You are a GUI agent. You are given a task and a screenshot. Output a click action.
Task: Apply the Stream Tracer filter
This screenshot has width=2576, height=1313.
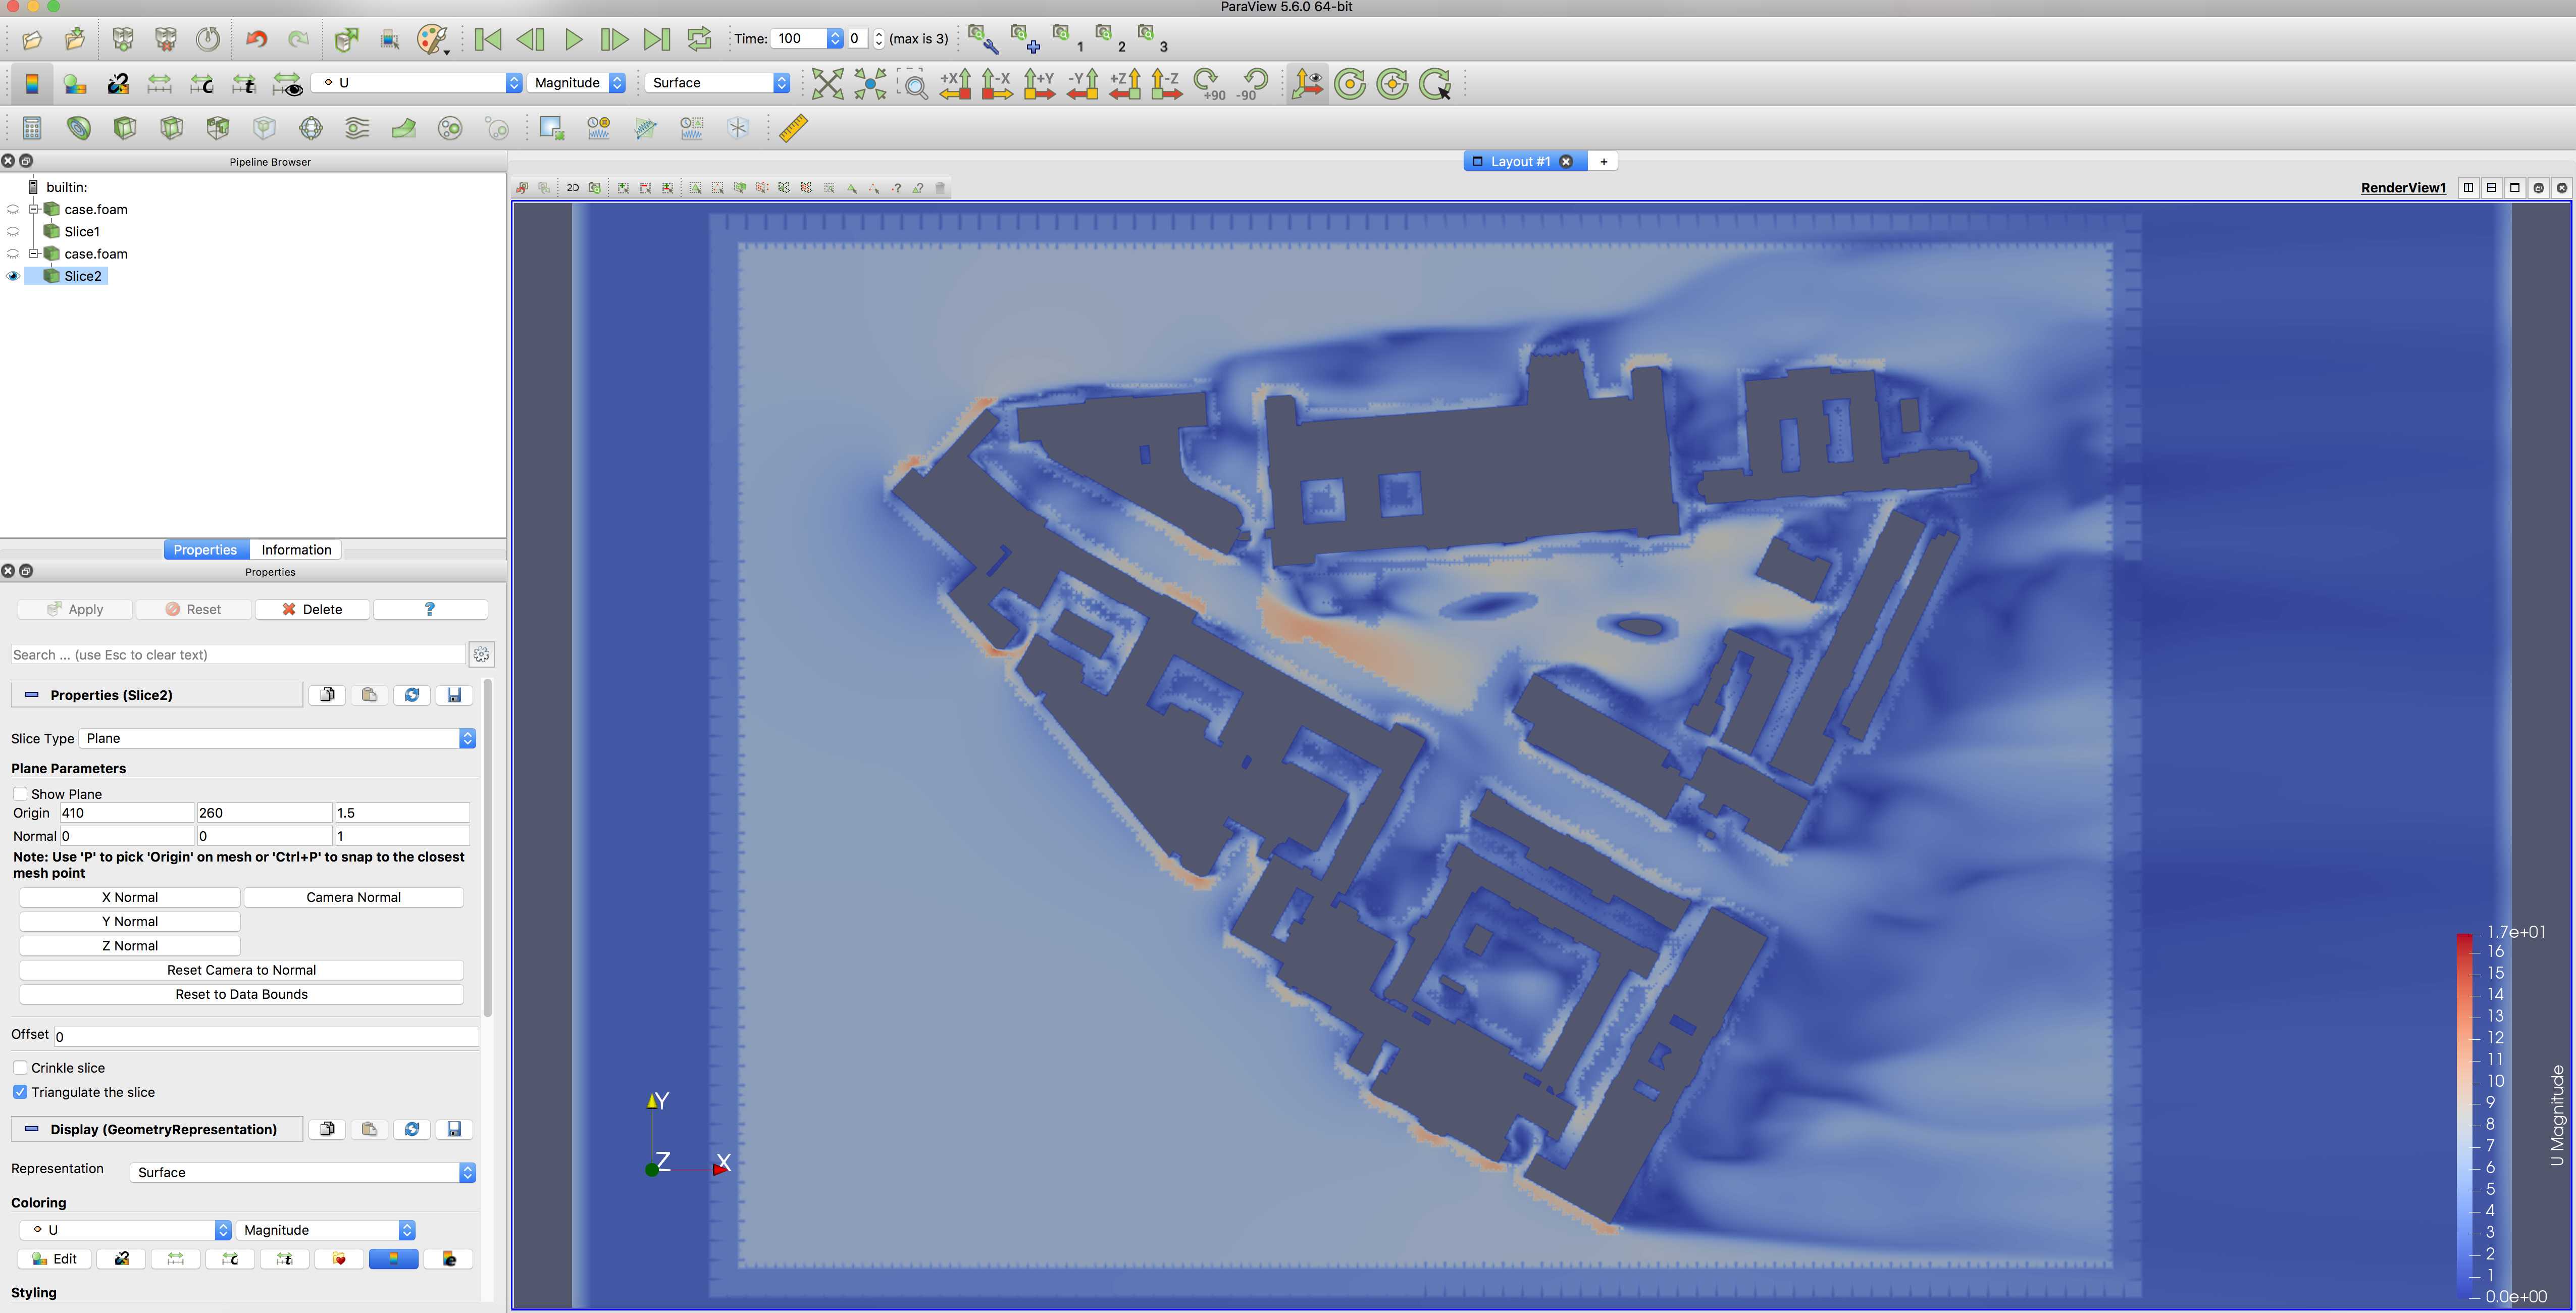(x=357, y=128)
